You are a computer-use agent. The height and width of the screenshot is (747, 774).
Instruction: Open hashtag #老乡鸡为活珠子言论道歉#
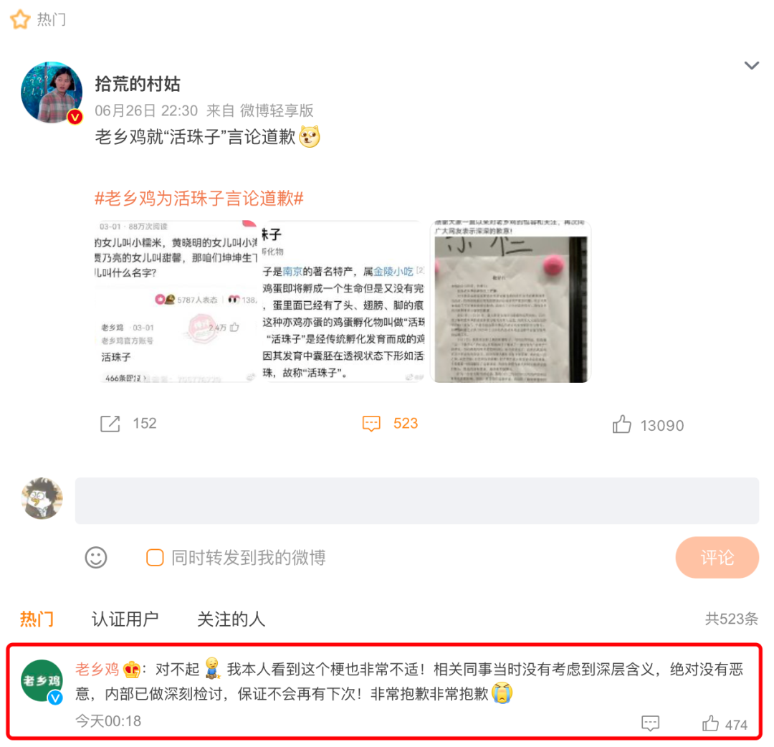pos(199,199)
